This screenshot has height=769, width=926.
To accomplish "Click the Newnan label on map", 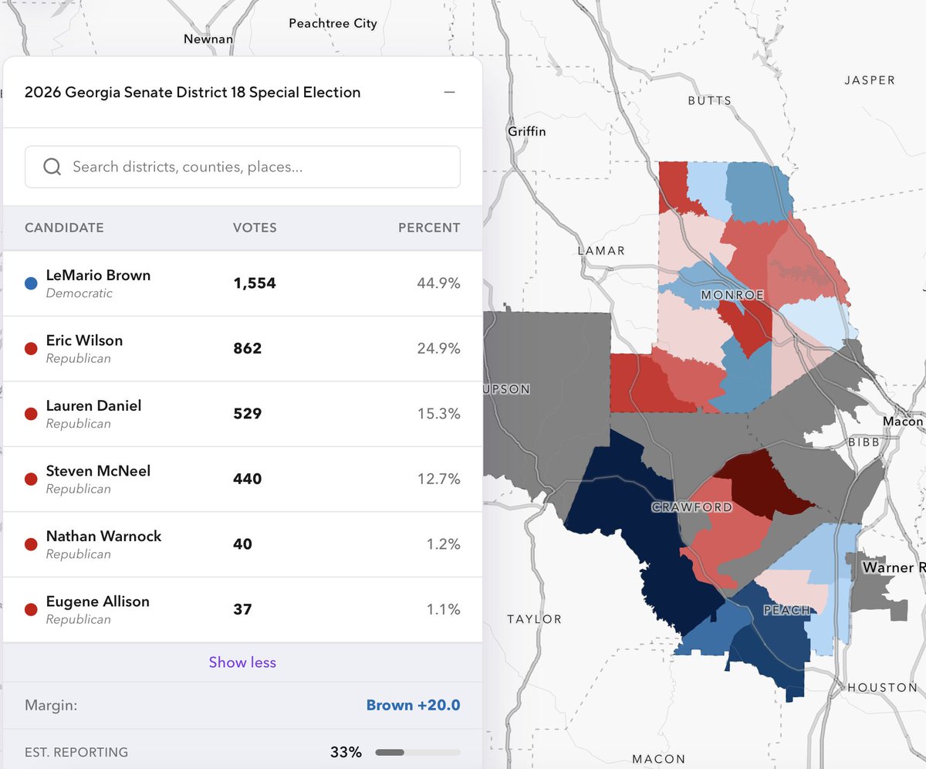I will (x=208, y=39).
